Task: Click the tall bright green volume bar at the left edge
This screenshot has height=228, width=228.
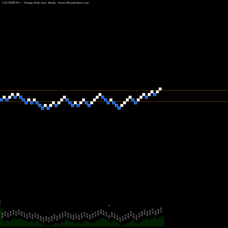Action: (x=1, y=218)
